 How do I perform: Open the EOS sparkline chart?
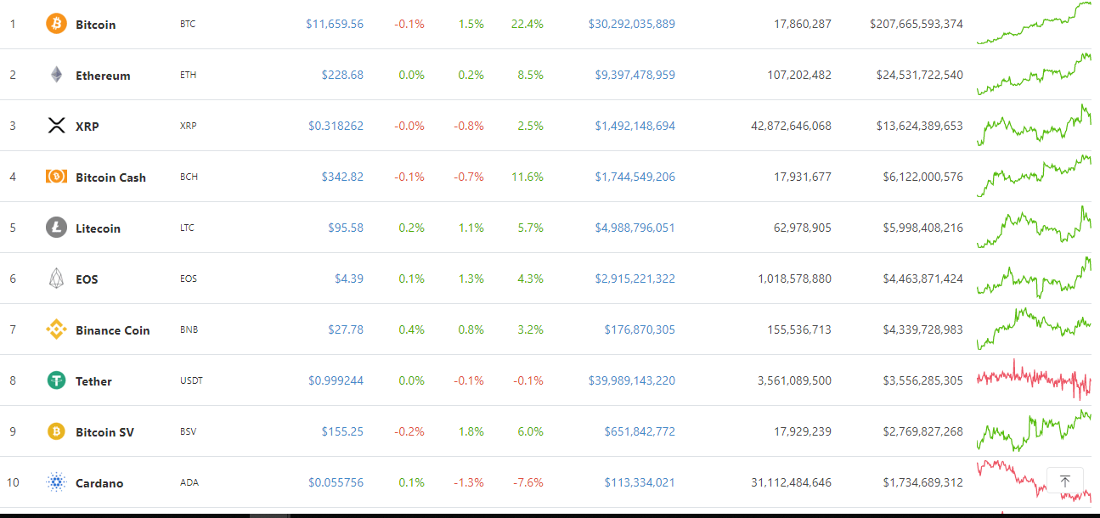click(1034, 278)
